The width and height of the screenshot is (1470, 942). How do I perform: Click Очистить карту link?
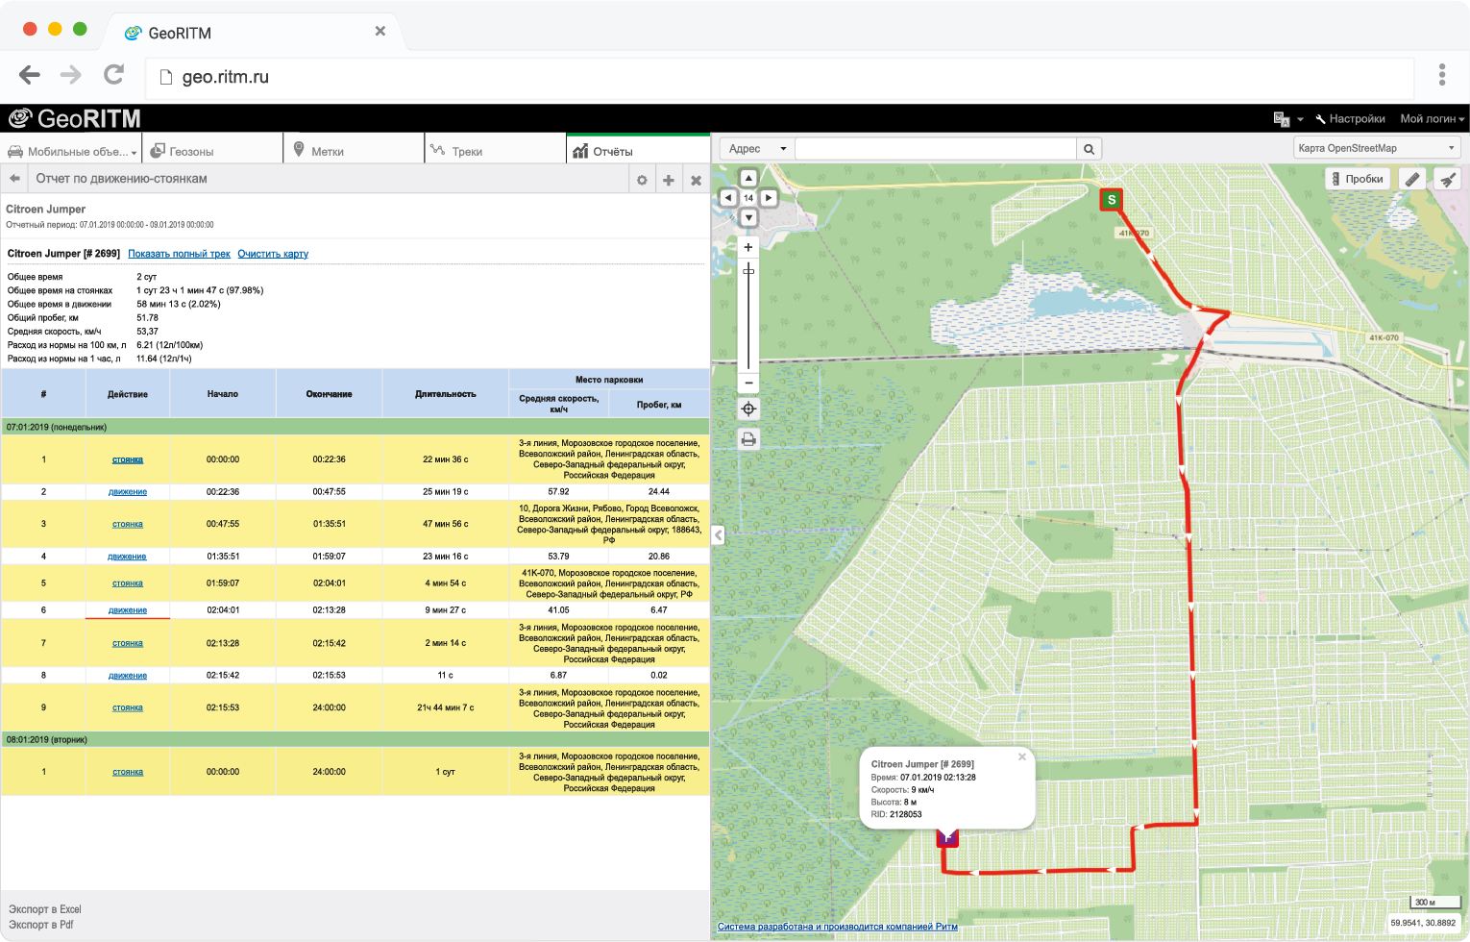pos(273,254)
